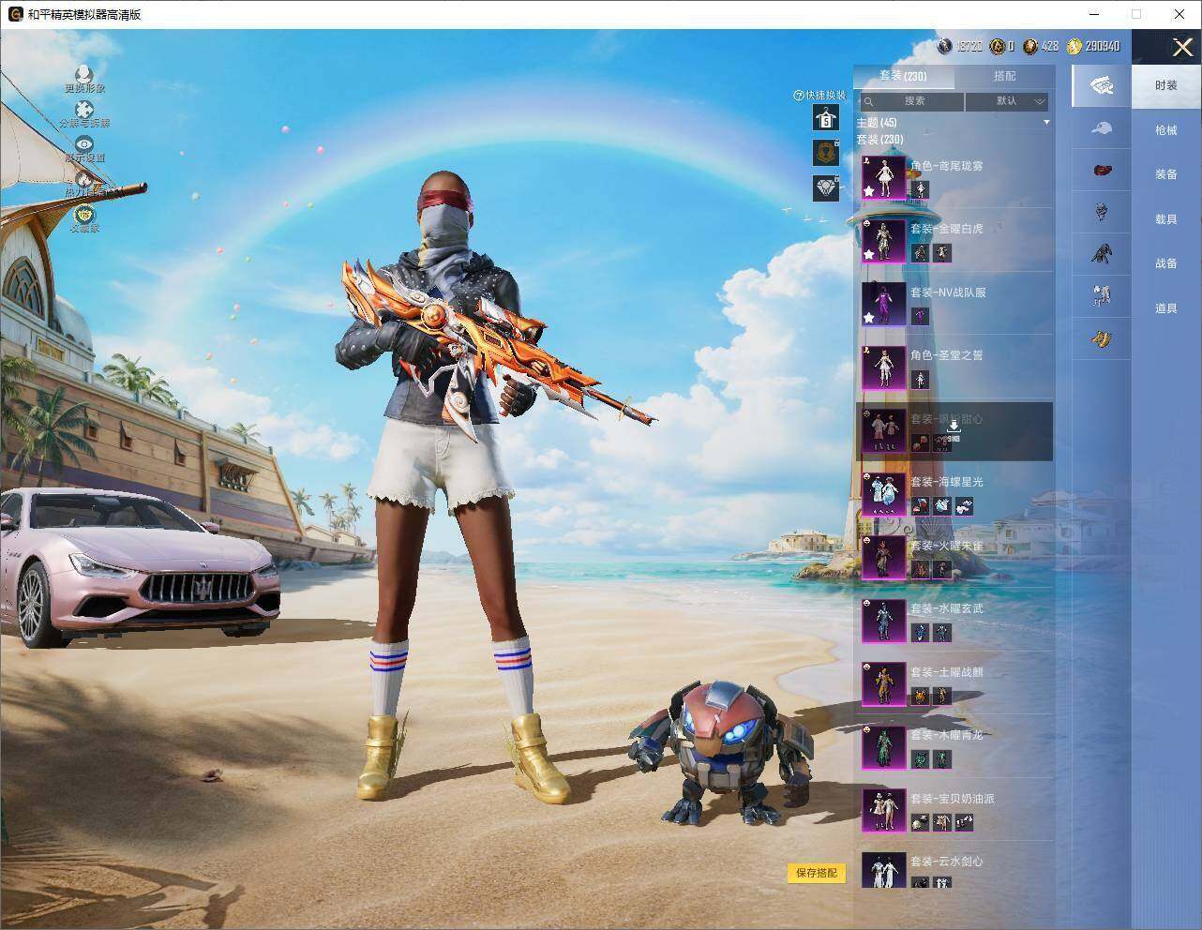Open the 载具 vehicles section
This screenshot has height=930, width=1202.
pyautogui.click(x=1166, y=219)
